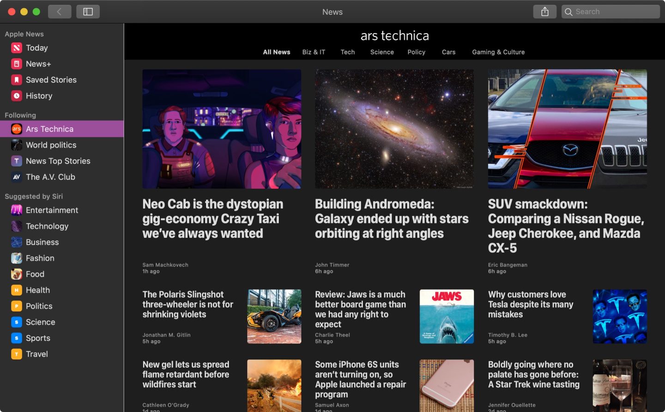This screenshot has width=665, height=412.
Task: Open the News+ sidebar icon
Action: 17,64
